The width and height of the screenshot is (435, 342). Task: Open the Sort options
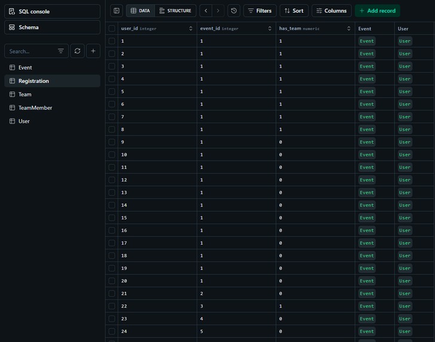coord(294,11)
